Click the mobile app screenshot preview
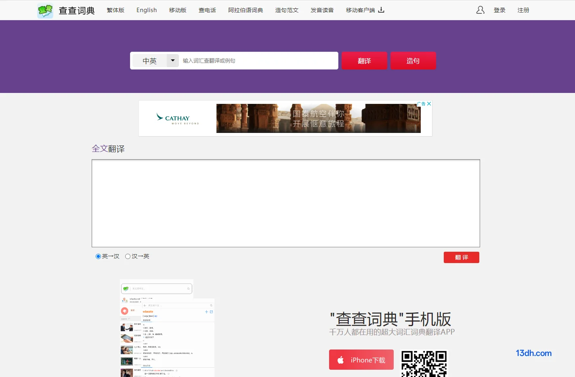The width and height of the screenshot is (575, 377). (x=167, y=328)
